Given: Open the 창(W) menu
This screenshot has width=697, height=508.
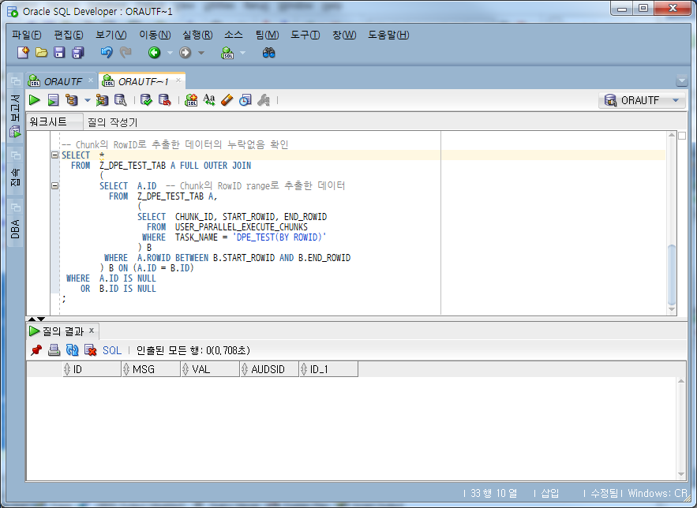Looking at the screenshot, I should coord(344,35).
